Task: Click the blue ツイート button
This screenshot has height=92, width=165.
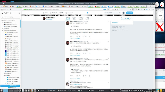Action: (129, 13)
